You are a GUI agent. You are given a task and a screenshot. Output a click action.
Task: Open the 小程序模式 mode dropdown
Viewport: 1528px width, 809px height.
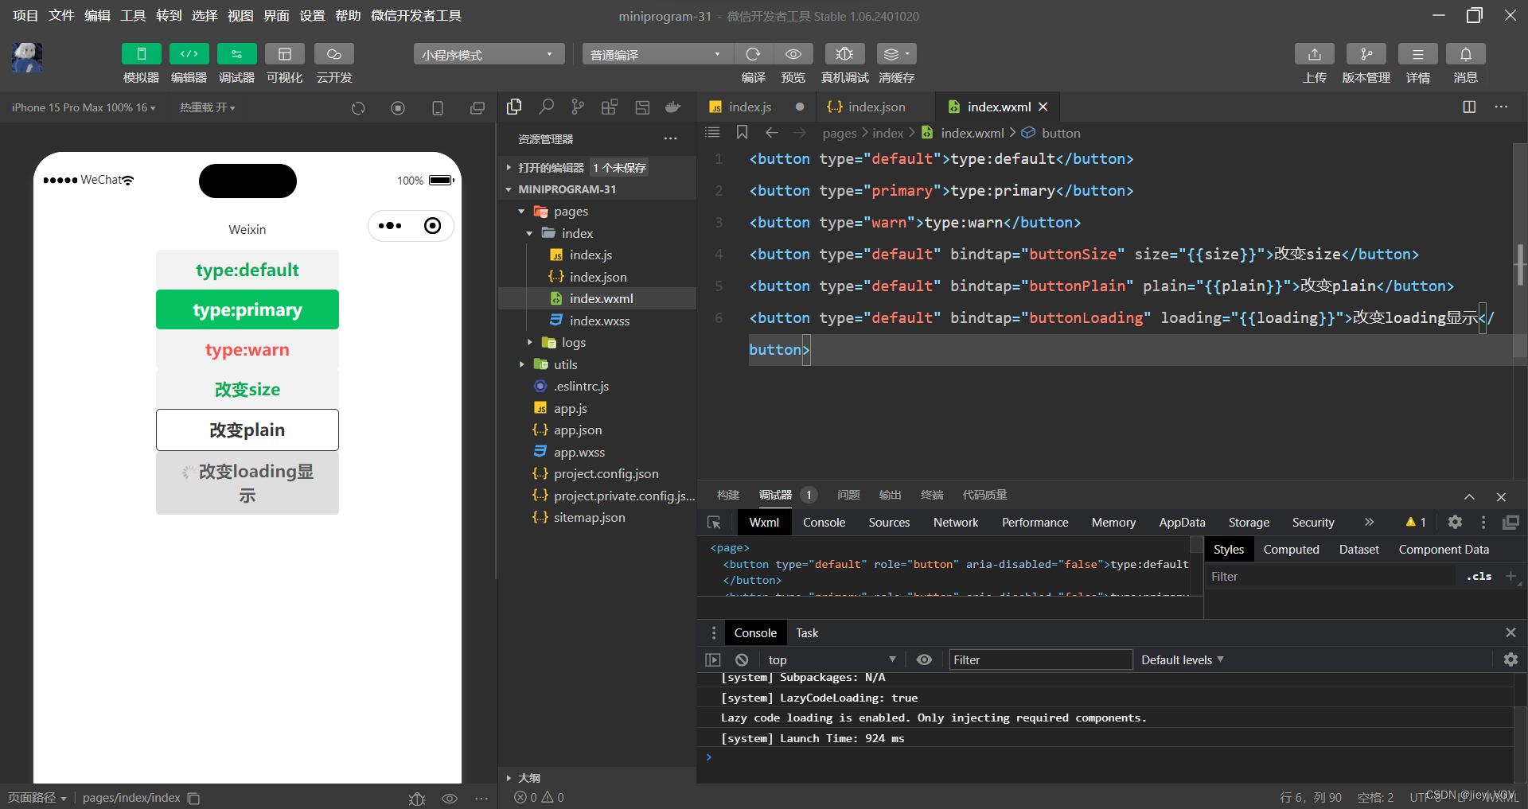pyautogui.click(x=489, y=54)
